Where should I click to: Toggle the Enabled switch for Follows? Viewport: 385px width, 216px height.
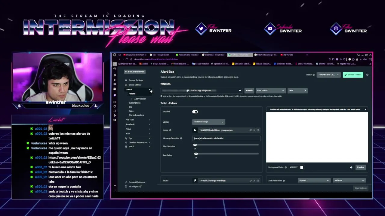195,112
